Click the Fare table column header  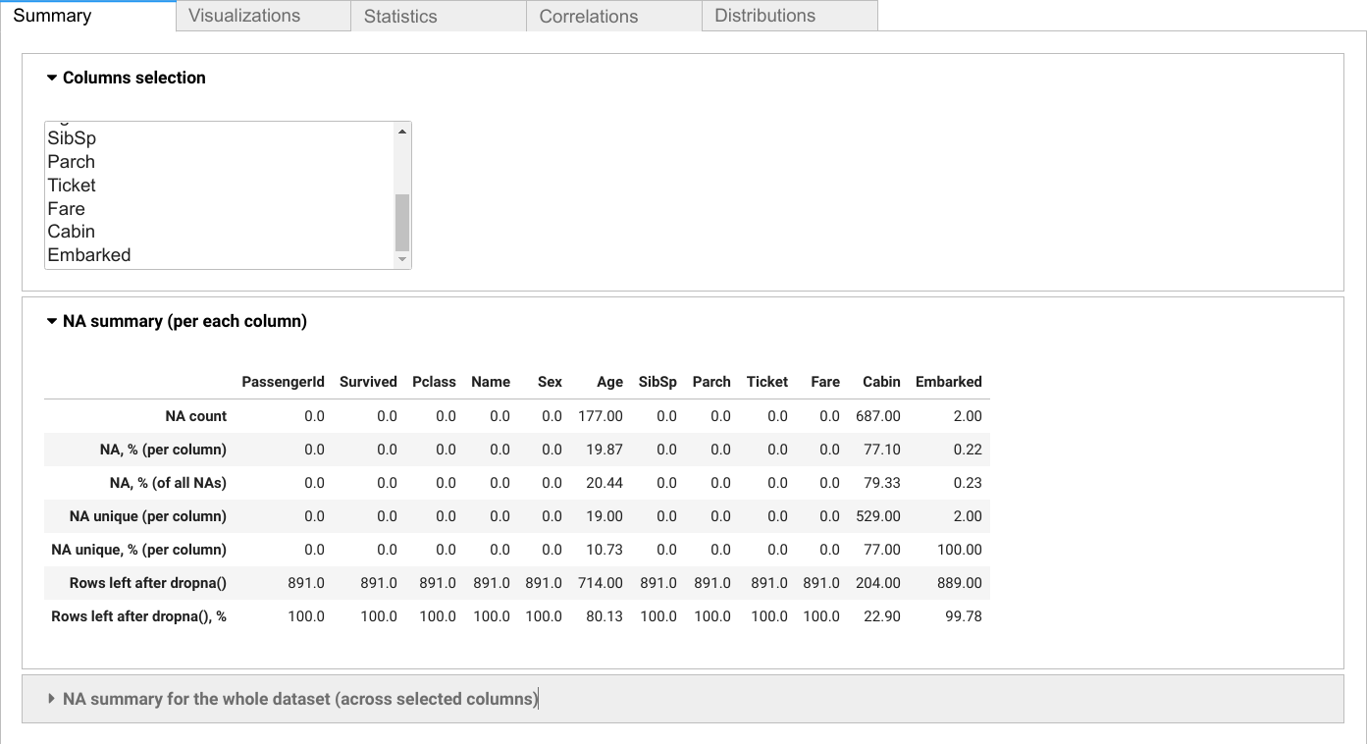[825, 382]
